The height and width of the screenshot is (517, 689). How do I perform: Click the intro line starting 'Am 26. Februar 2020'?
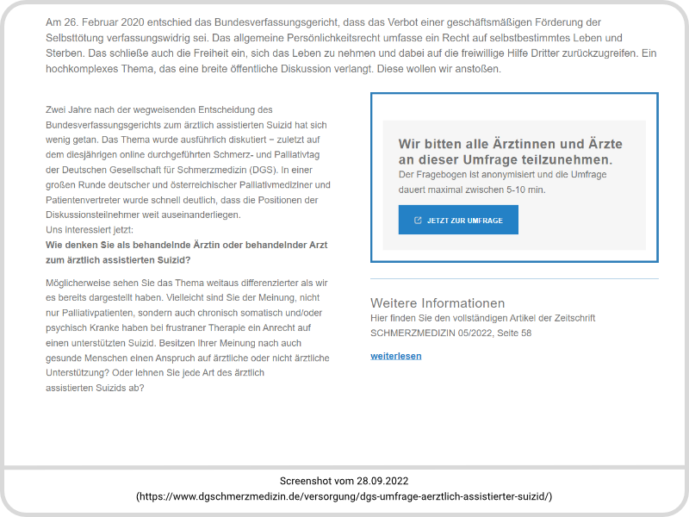[323, 22]
